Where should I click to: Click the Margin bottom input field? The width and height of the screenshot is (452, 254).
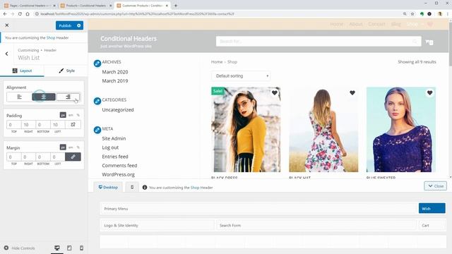[x=43, y=157]
